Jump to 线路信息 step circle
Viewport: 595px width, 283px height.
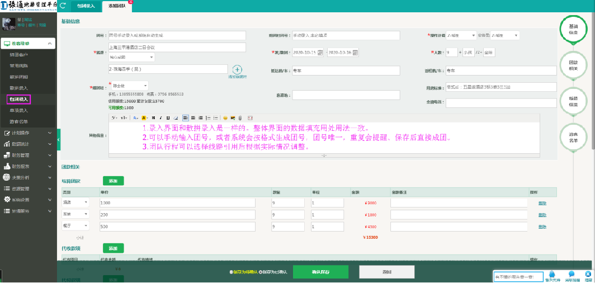coord(573,101)
